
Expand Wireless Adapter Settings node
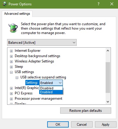(11, 62)
